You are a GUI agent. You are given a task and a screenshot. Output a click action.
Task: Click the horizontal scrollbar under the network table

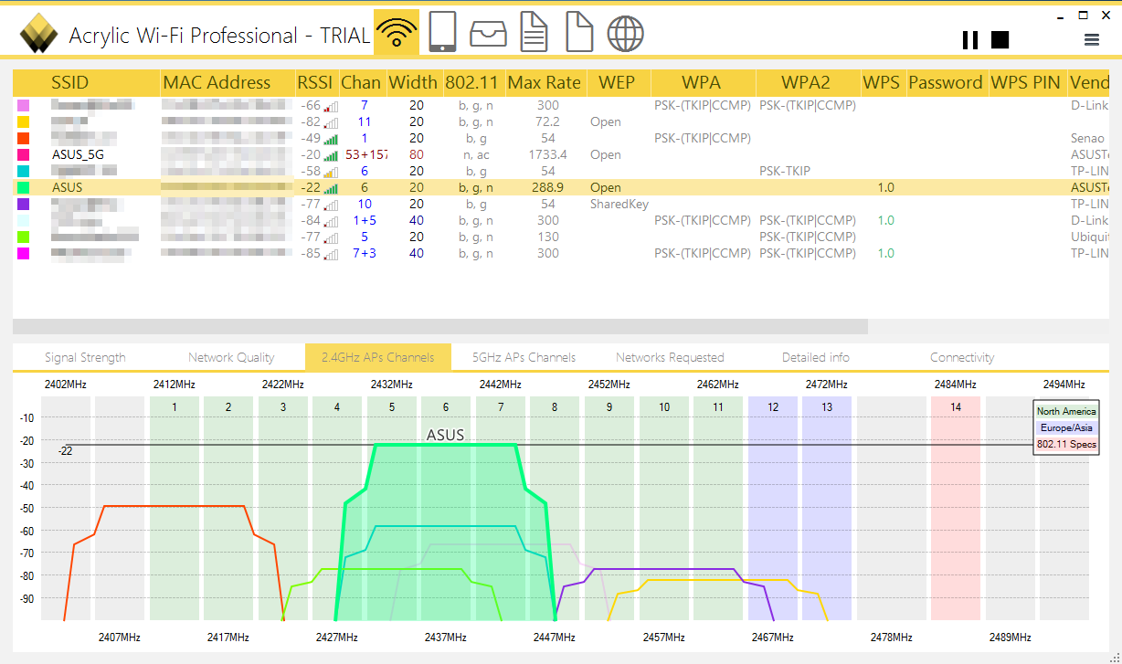point(439,326)
